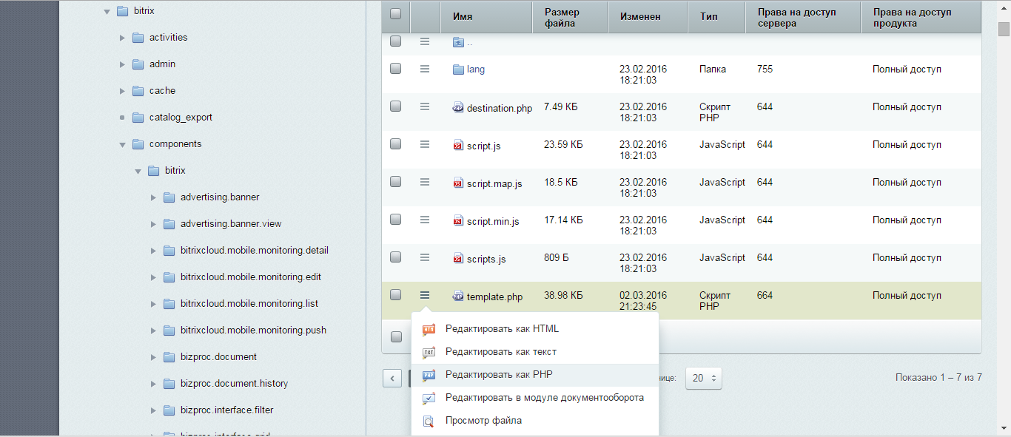Screen dimensions: 1011x437
Task: Open hamburger action menu for destination.php row
Action: [x=425, y=106]
